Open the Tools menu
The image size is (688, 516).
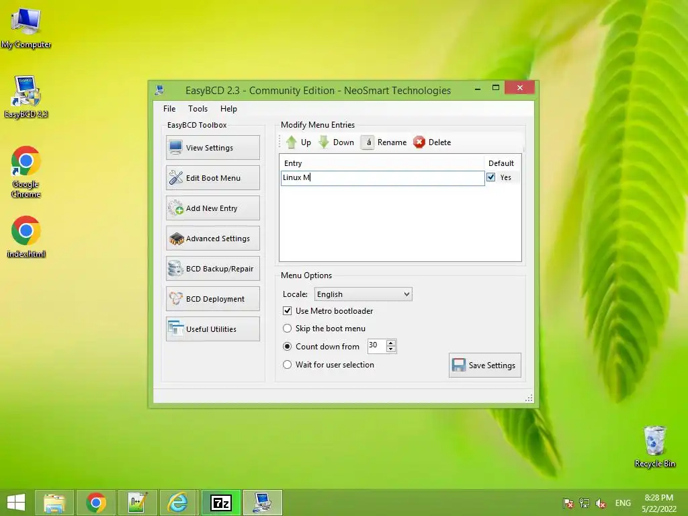[x=198, y=109]
